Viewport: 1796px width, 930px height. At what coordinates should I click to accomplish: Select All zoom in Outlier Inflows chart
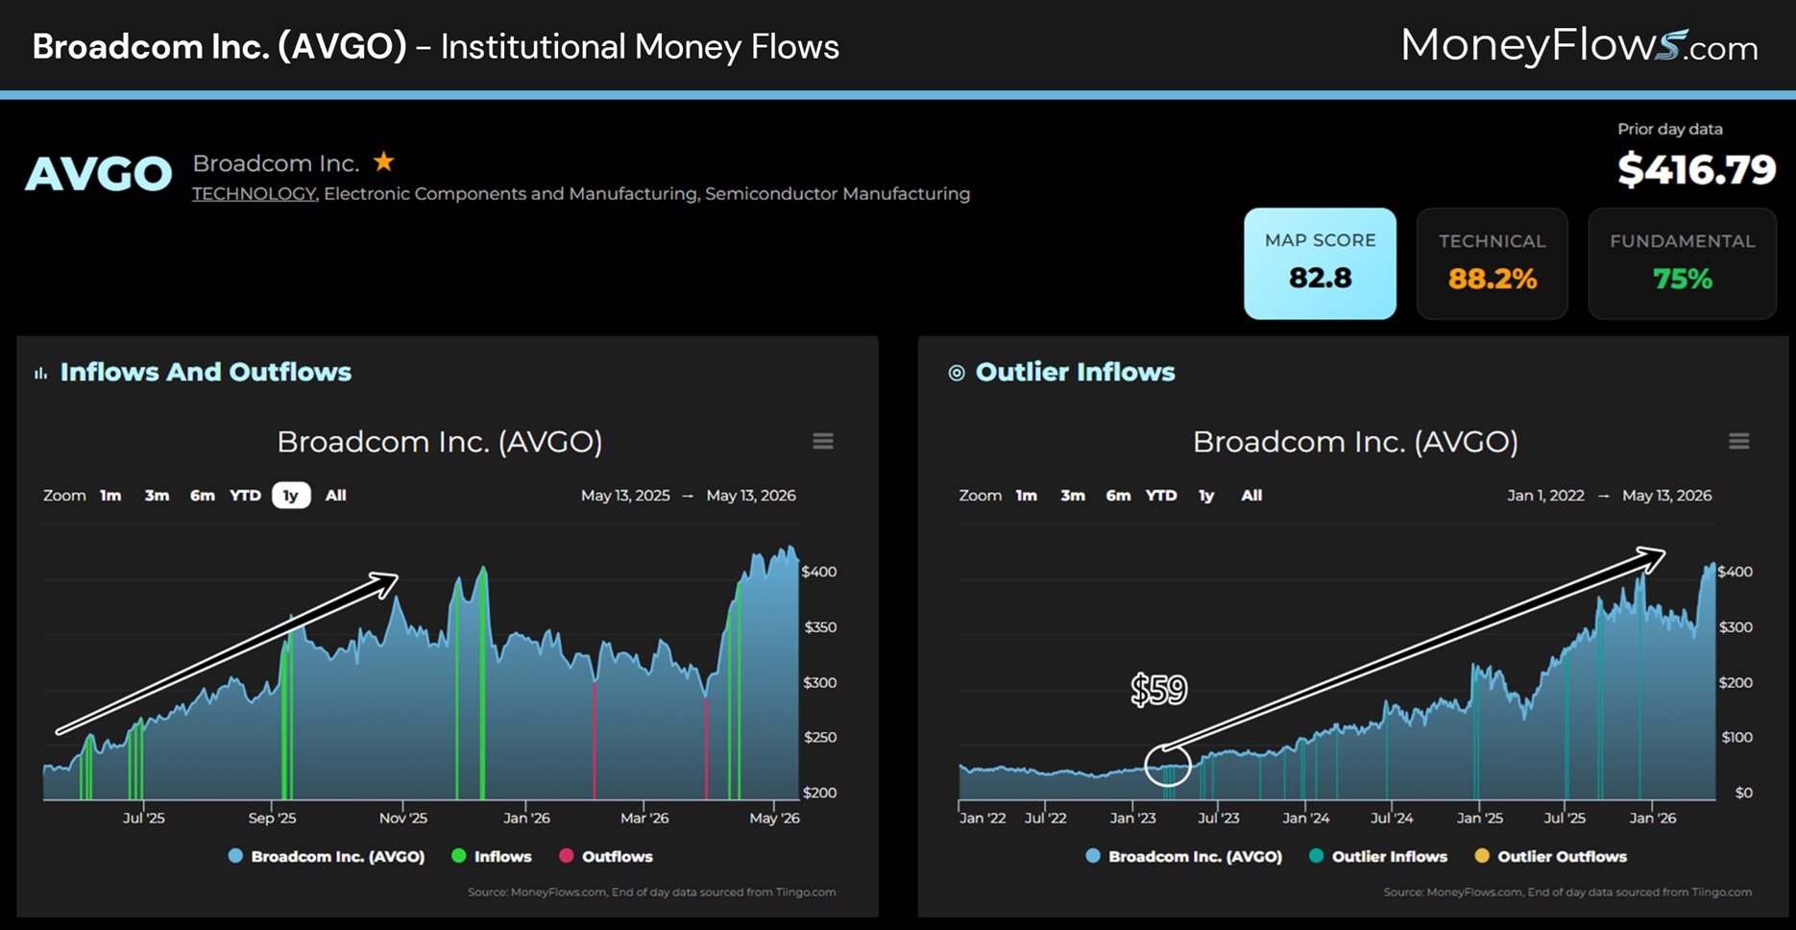pos(1251,496)
